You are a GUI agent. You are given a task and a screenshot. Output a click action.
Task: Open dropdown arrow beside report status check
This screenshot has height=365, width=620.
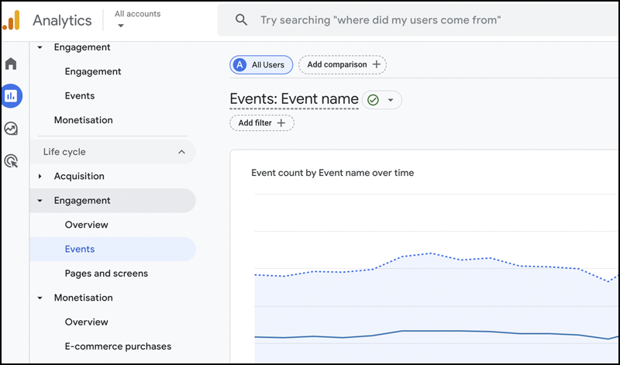pos(391,100)
